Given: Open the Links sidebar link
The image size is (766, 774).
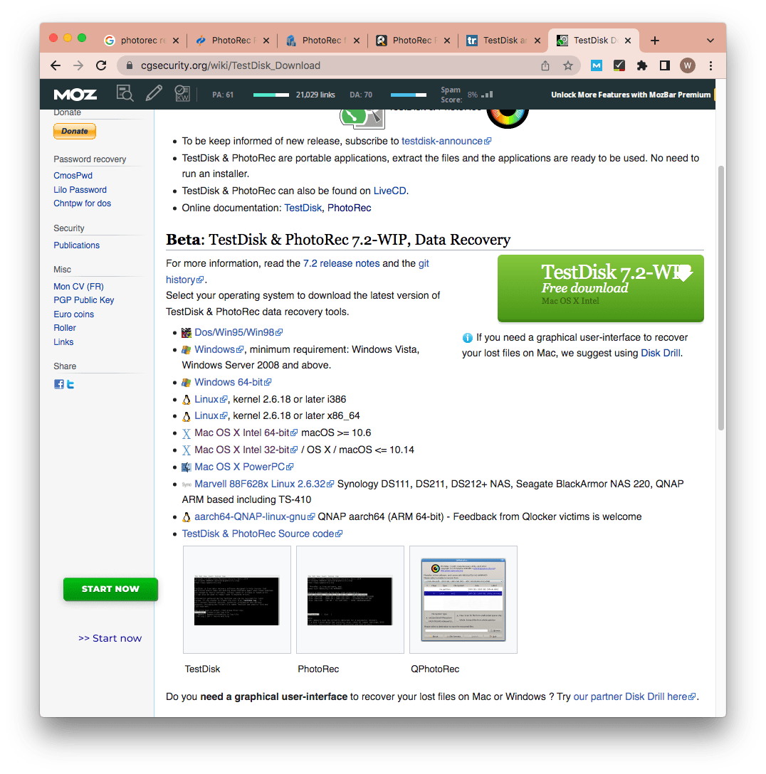Looking at the screenshot, I should (x=63, y=342).
